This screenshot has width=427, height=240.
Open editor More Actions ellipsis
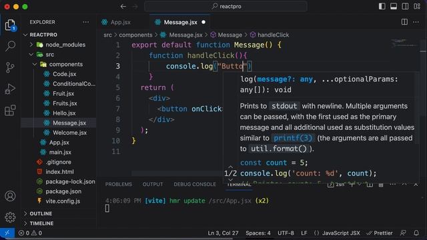[x=416, y=22]
